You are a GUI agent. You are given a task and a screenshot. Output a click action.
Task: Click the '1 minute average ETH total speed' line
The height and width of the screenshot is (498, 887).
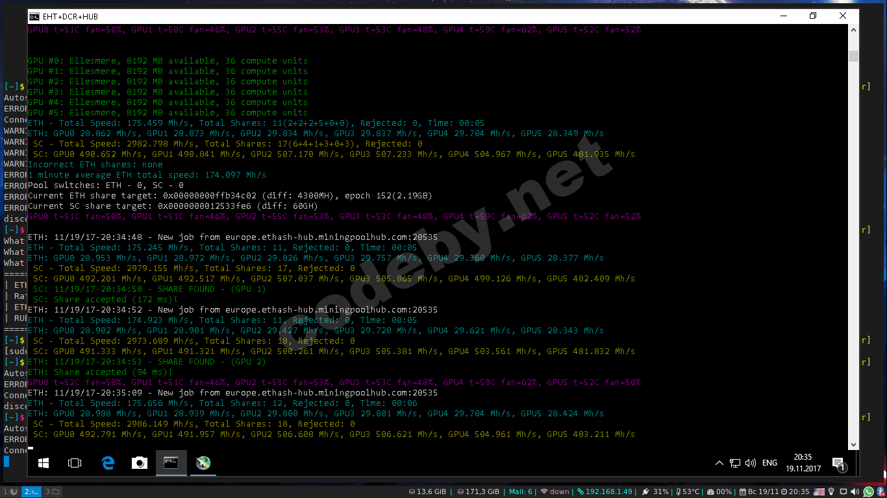pyautogui.click(x=147, y=175)
